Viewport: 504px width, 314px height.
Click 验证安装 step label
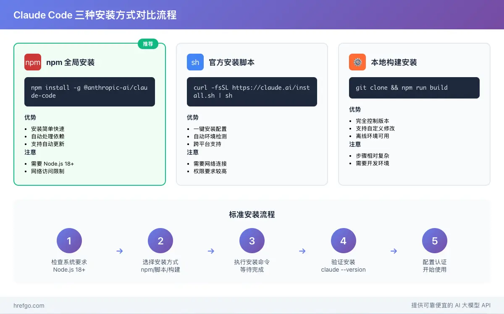(344, 262)
